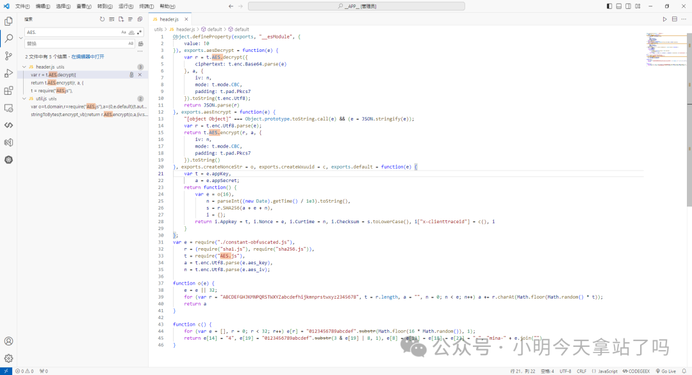Toggle the primary side bar
This screenshot has height=375, width=692.
(609, 6)
